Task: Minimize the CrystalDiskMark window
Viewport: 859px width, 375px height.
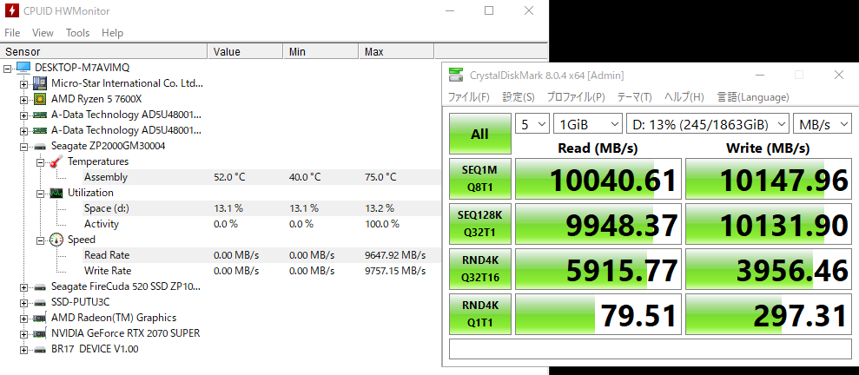Action: [759, 75]
